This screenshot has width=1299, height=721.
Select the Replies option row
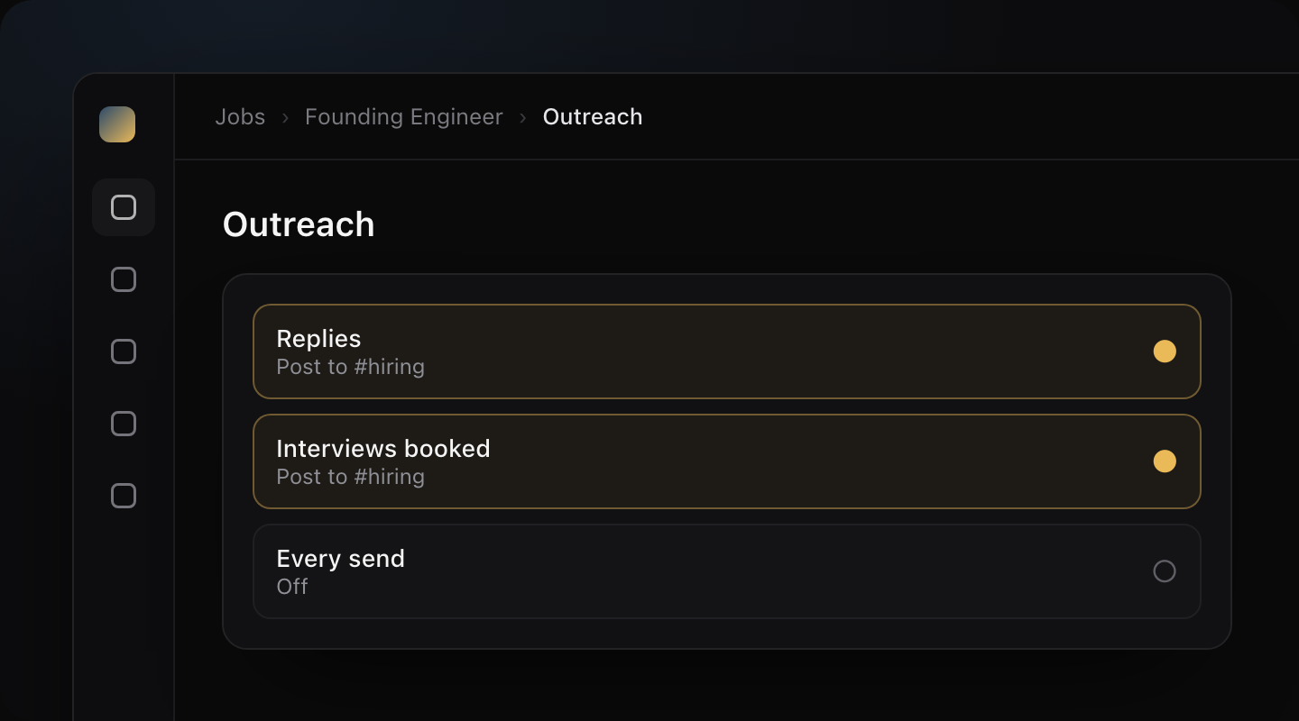[727, 351]
